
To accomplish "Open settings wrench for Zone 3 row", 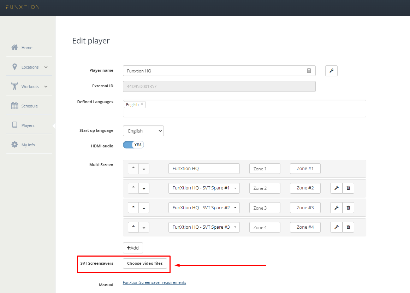I will (x=337, y=208).
